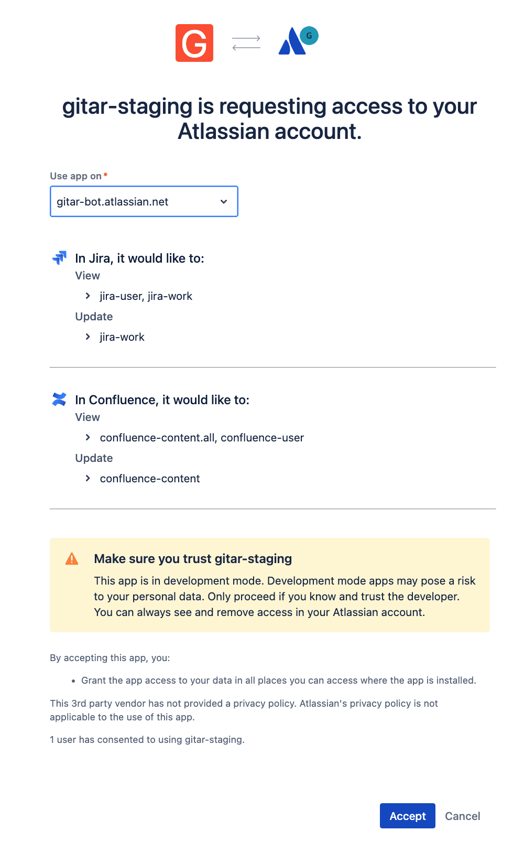The image size is (524, 842).
Task: Click the Atlassian logo icon
Action: [292, 42]
